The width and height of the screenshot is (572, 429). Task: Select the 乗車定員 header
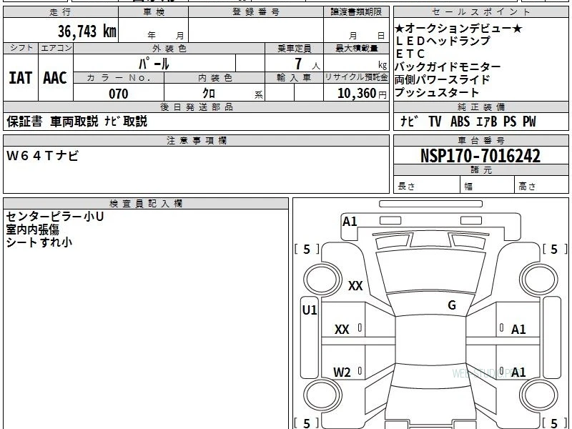tap(295, 48)
